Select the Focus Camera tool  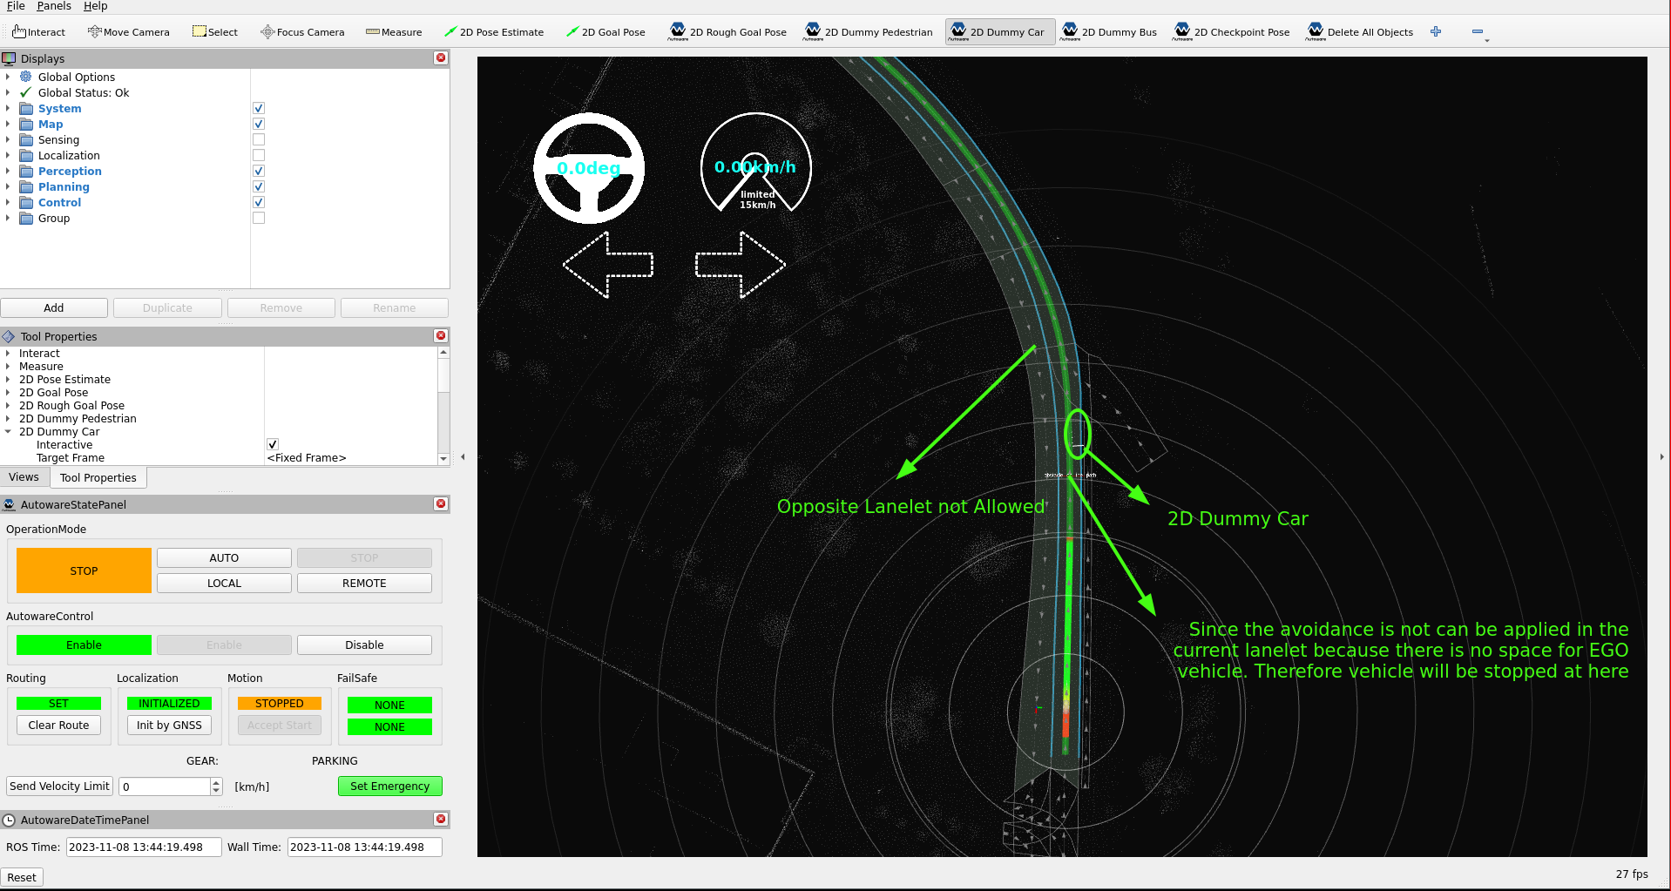[x=302, y=32]
